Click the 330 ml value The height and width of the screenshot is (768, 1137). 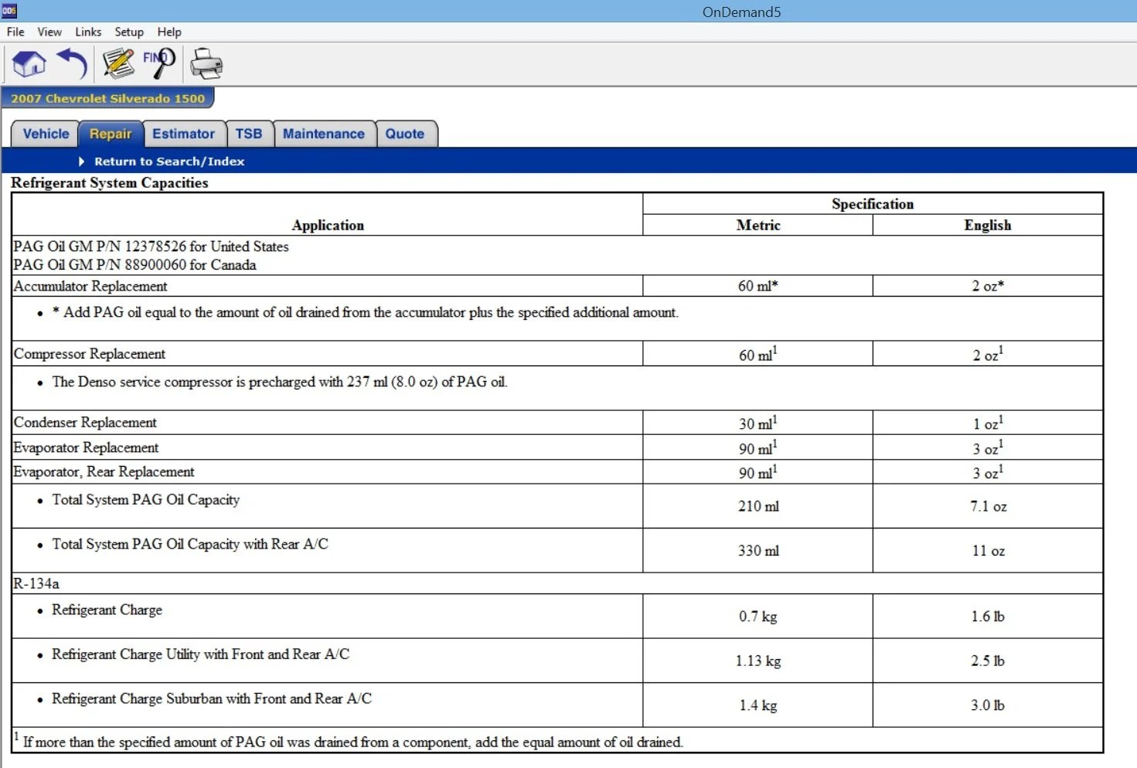758,551
